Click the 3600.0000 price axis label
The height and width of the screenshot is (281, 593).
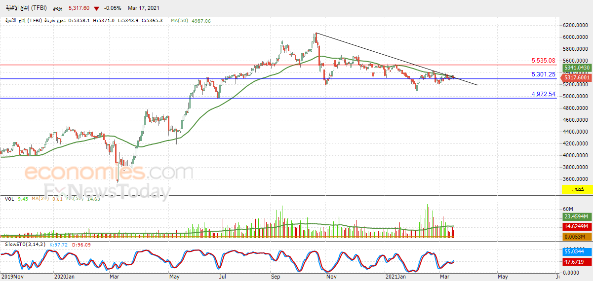(576, 179)
